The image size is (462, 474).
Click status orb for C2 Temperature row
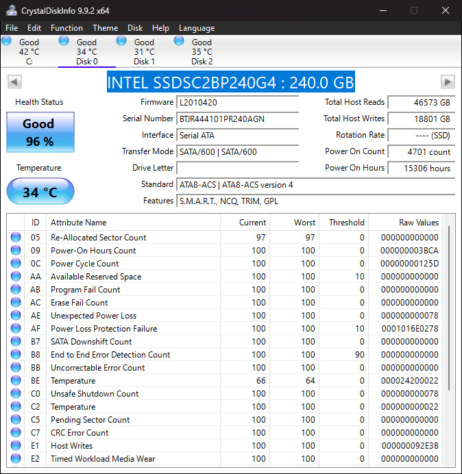[16, 406]
